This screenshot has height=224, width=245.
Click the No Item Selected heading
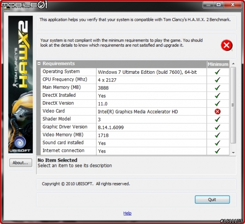pos(57,160)
